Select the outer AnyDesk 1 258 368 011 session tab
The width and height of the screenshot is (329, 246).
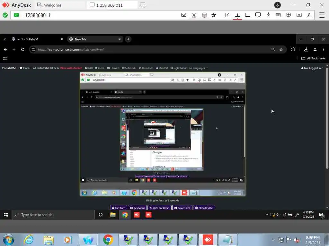[112, 5]
